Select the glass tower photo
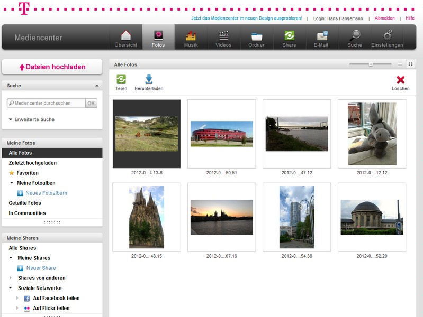The height and width of the screenshot is (317, 423). [x=297, y=217]
